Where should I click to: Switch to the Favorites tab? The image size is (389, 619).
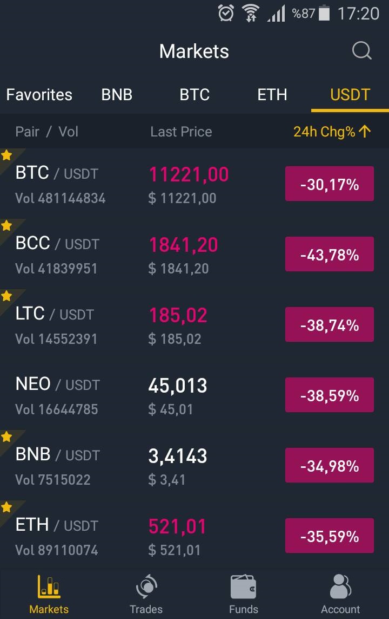tap(39, 95)
